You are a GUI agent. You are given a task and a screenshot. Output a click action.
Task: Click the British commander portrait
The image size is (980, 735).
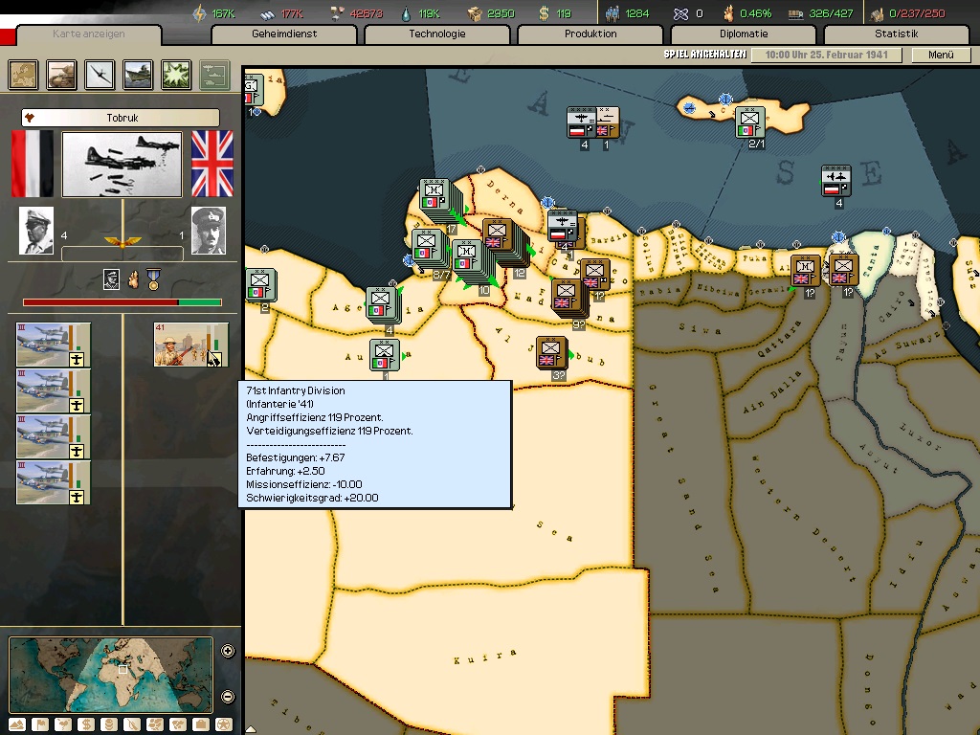point(208,232)
